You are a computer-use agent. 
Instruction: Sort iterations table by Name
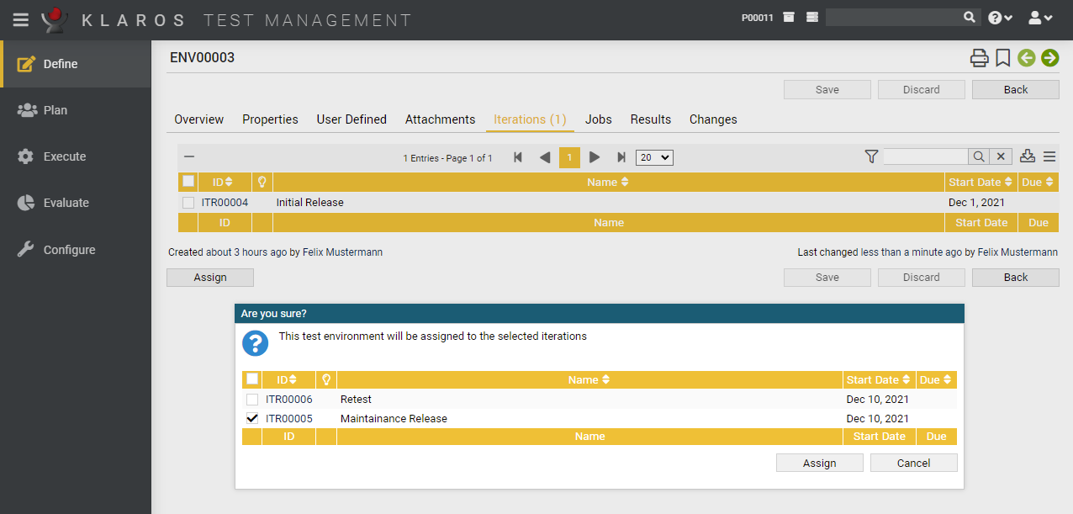[x=608, y=182]
